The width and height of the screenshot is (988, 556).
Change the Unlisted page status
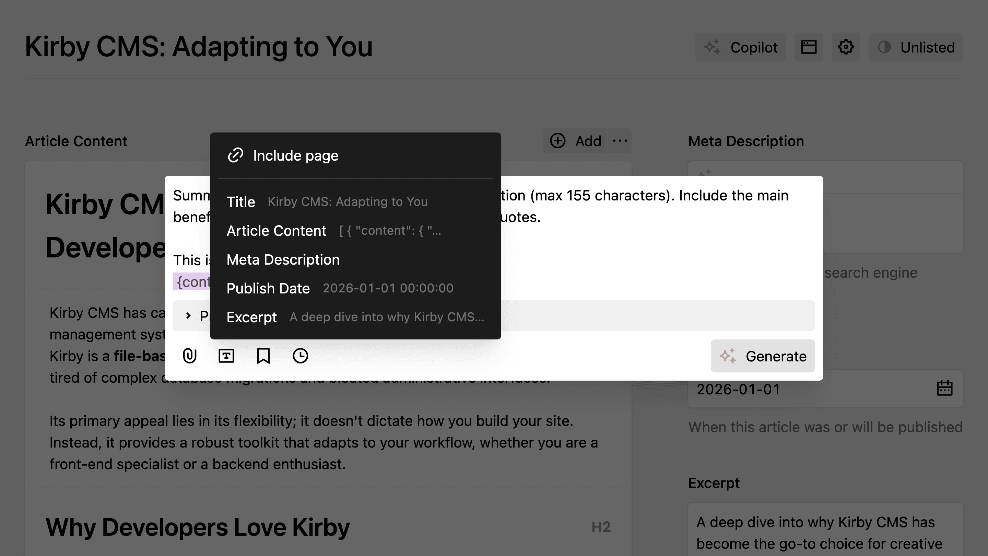click(916, 47)
